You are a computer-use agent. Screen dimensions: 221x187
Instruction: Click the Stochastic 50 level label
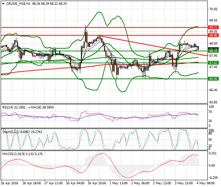(210, 140)
